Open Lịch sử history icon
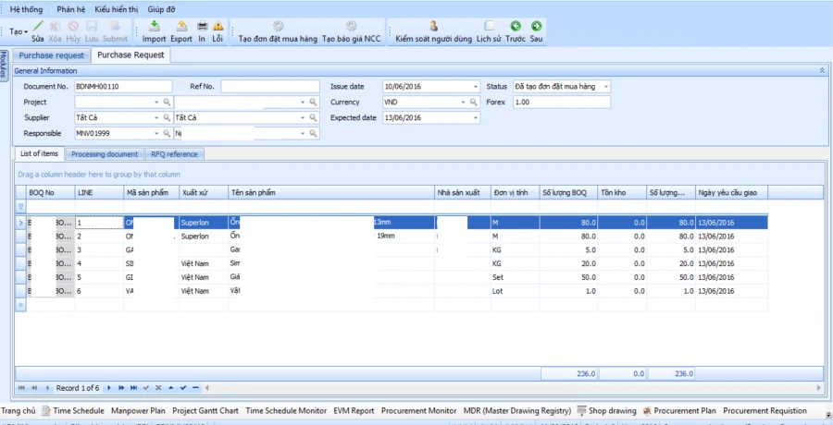The height and width of the screenshot is (425, 833). (490, 26)
